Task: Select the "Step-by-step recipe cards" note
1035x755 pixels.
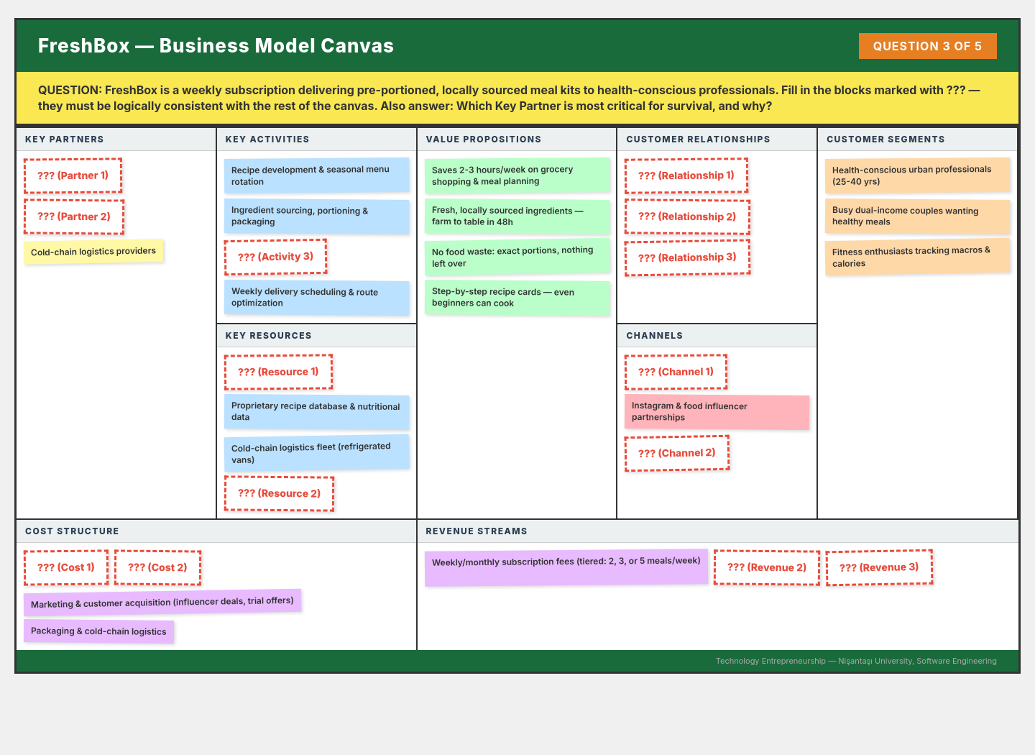Action: tap(517, 298)
